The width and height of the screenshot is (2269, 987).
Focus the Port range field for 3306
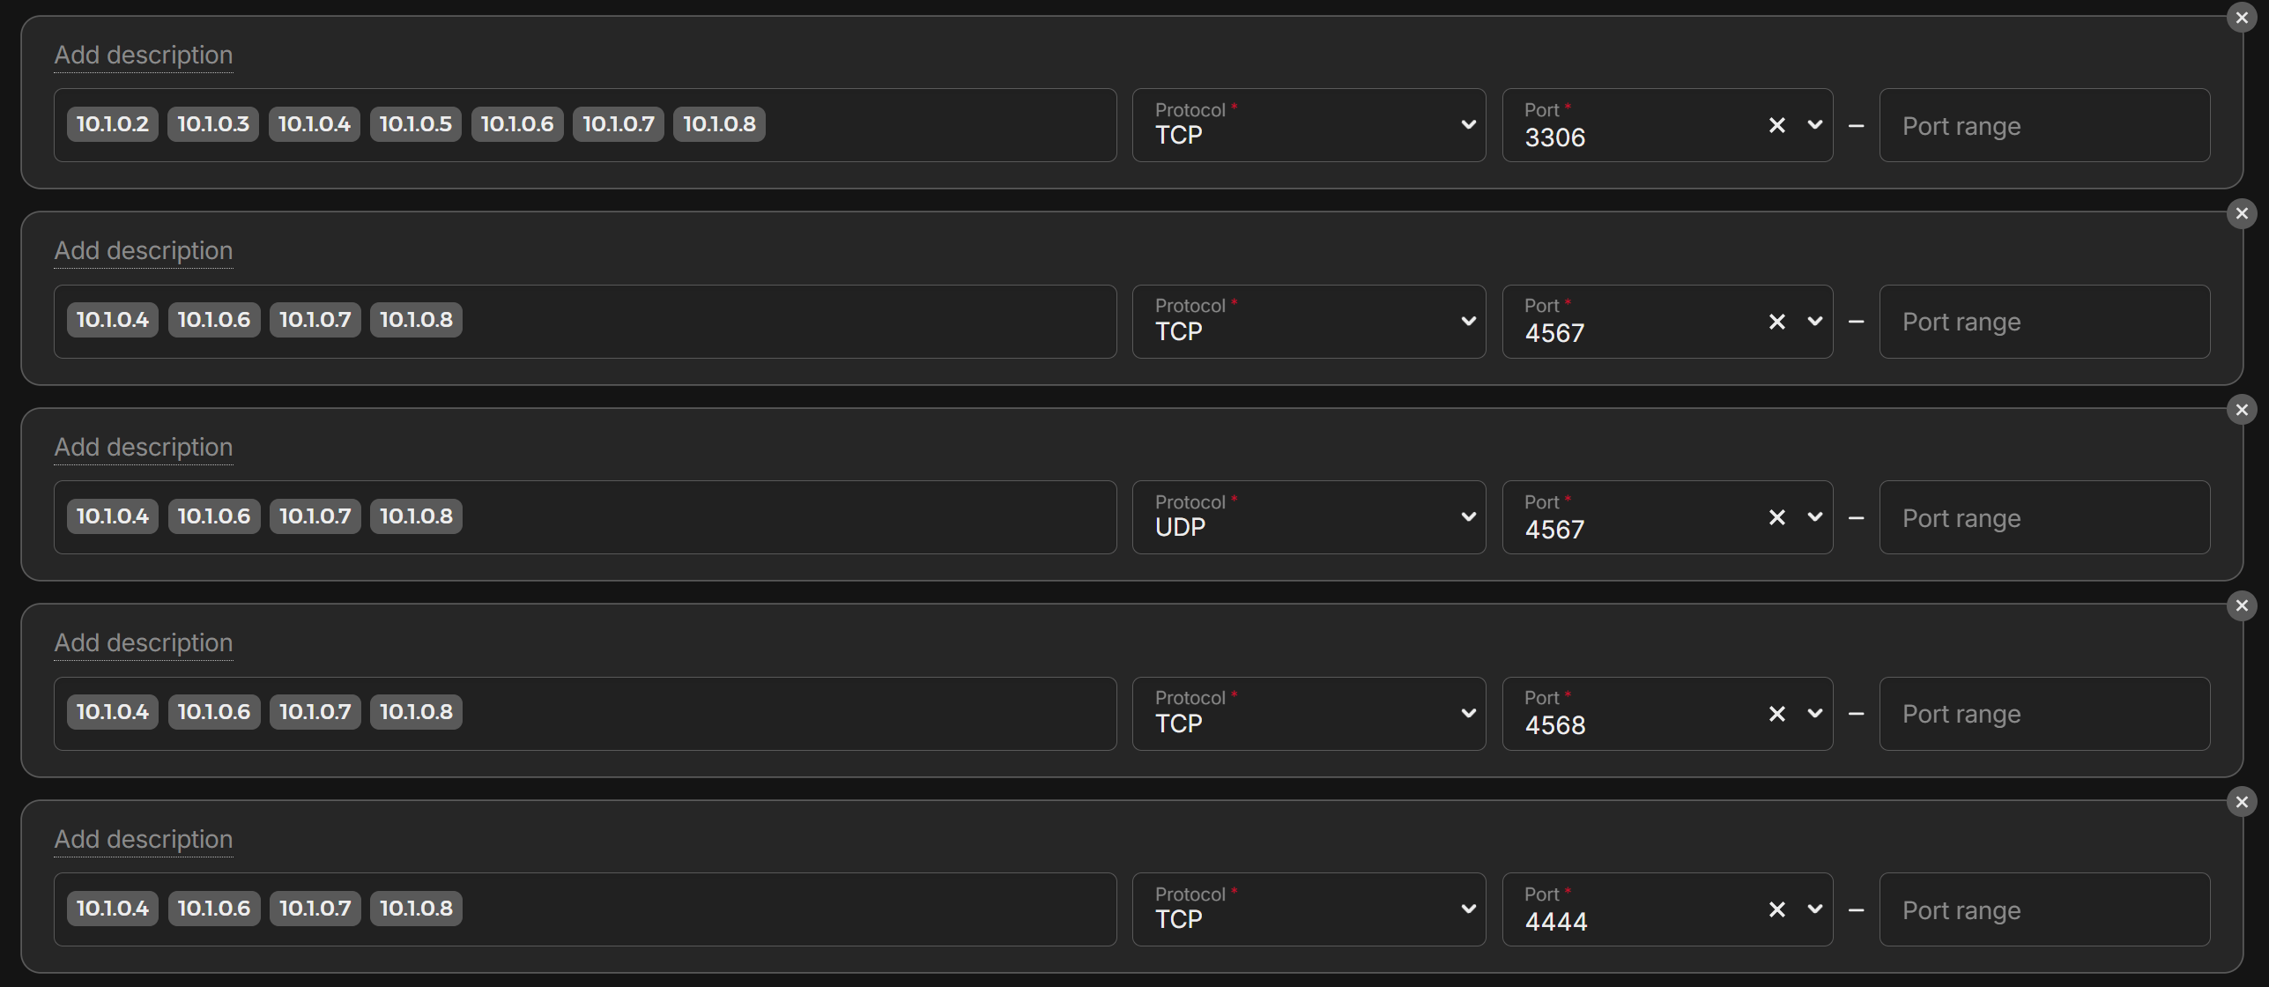point(2044,125)
